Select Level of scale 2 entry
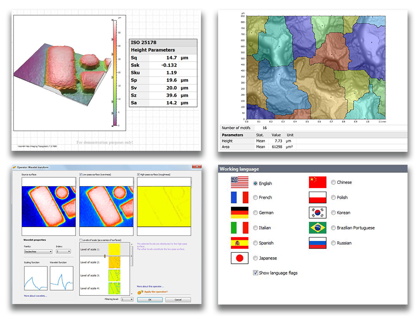 point(103,262)
